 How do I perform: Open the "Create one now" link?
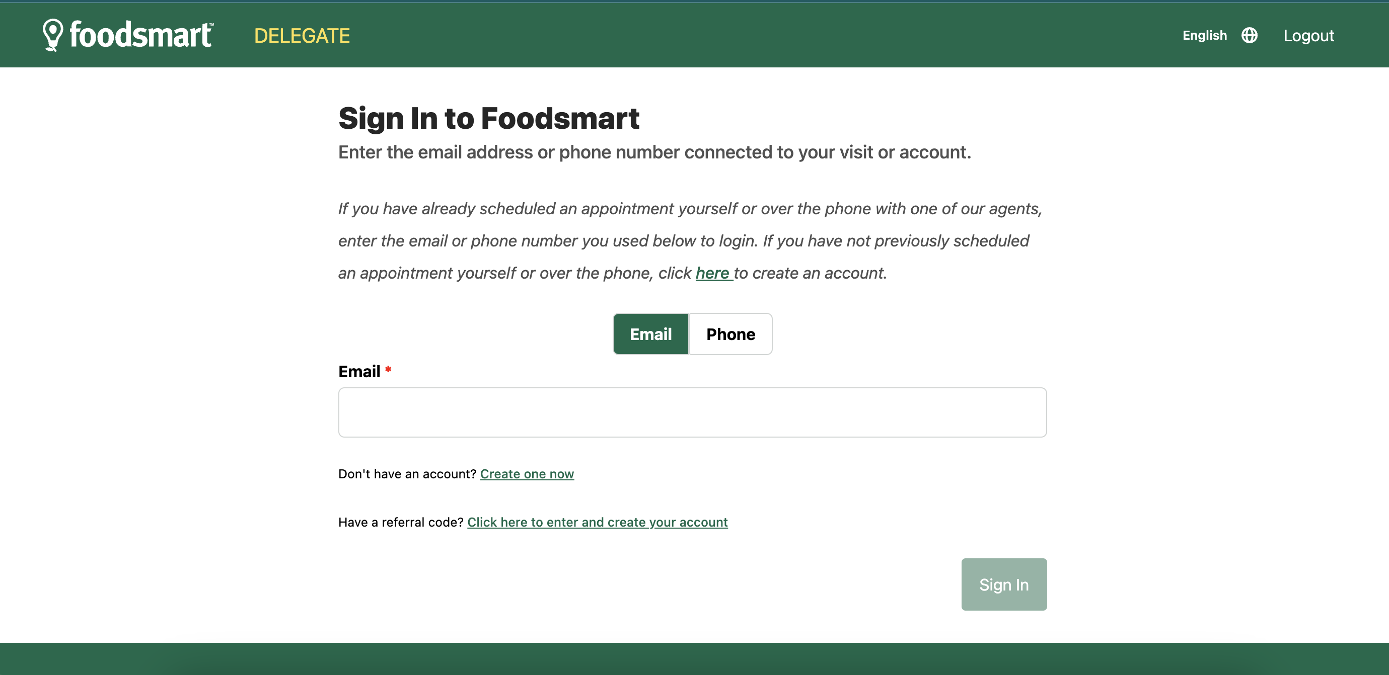[526, 474]
